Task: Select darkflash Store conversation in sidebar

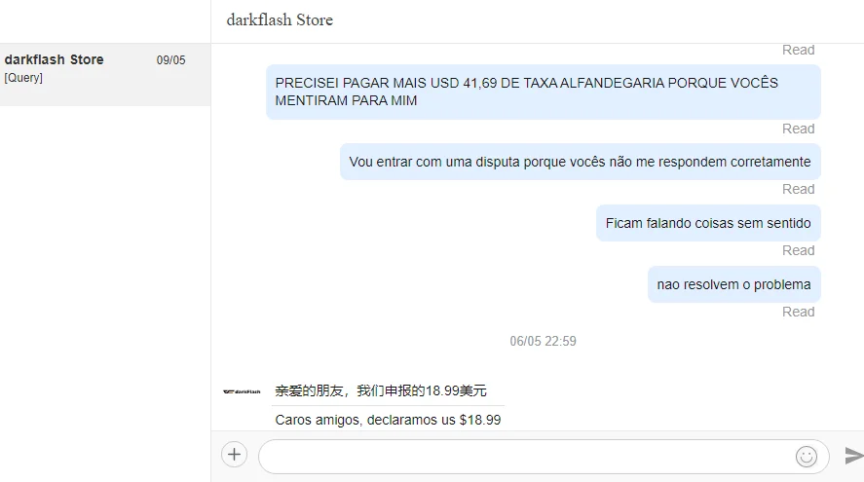Action: (104, 75)
